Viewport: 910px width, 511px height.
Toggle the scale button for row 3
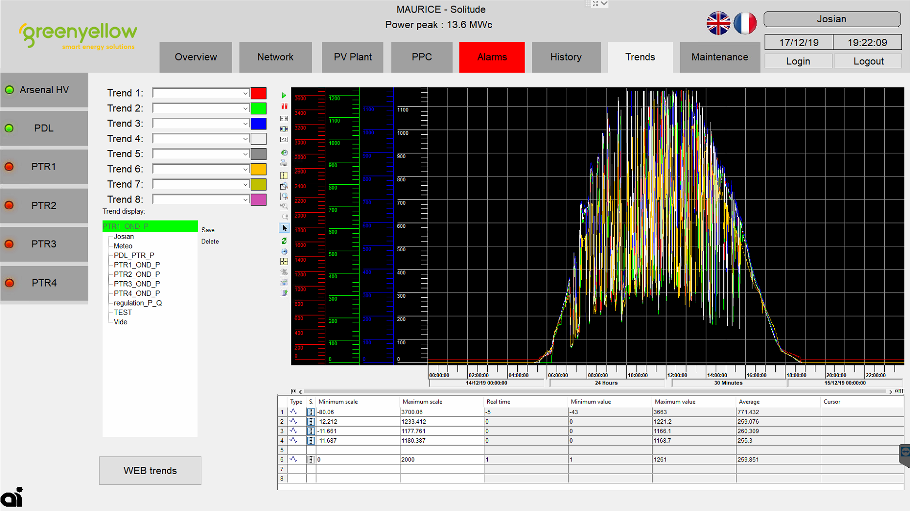311,431
